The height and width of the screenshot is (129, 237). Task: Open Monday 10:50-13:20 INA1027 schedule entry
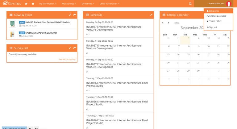(118, 66)
